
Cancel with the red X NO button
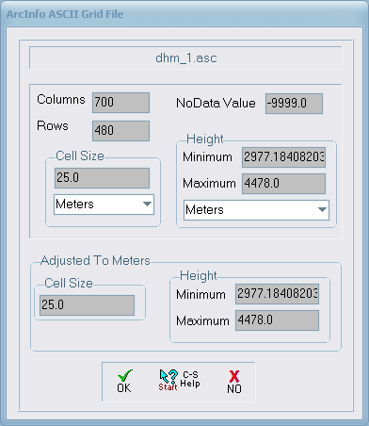point(234,382)
